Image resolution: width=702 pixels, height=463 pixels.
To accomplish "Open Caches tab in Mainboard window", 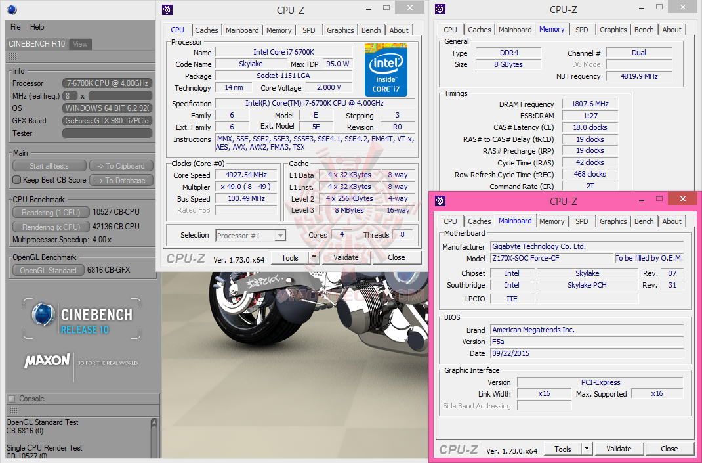I will (480, 221).
